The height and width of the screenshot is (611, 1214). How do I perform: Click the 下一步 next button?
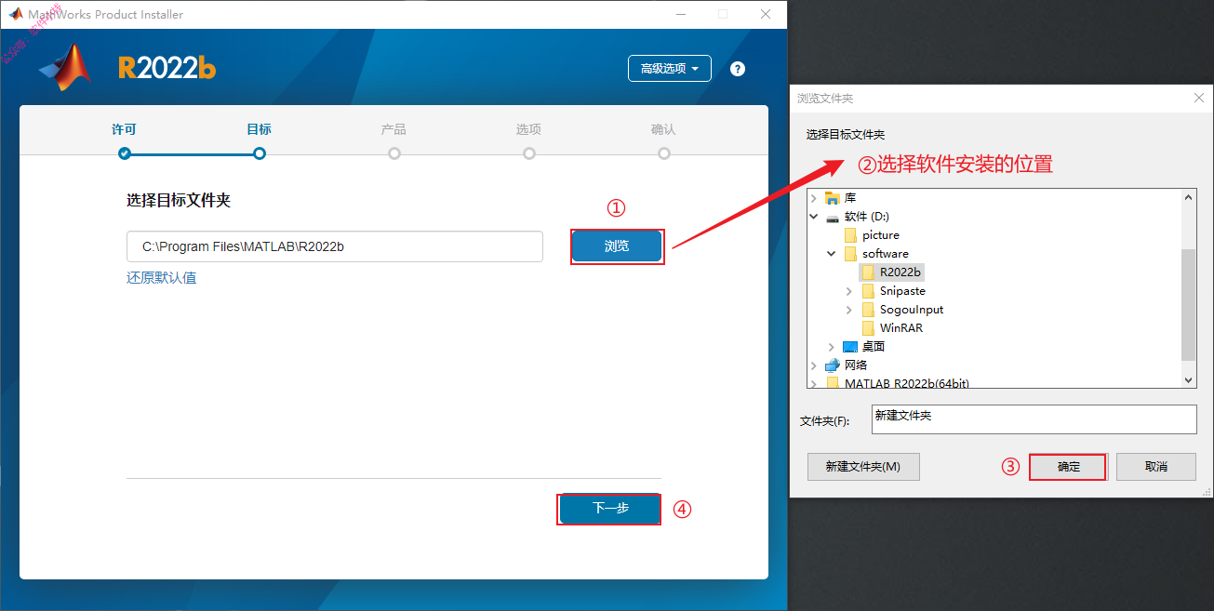point(610,509)
